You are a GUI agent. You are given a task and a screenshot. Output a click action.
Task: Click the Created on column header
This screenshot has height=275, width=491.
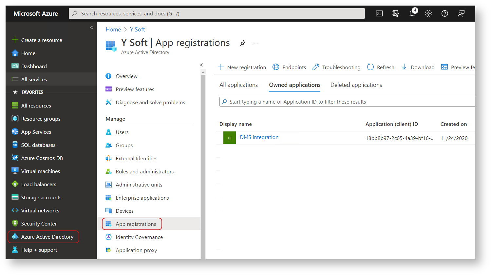[x=454, y=124]
